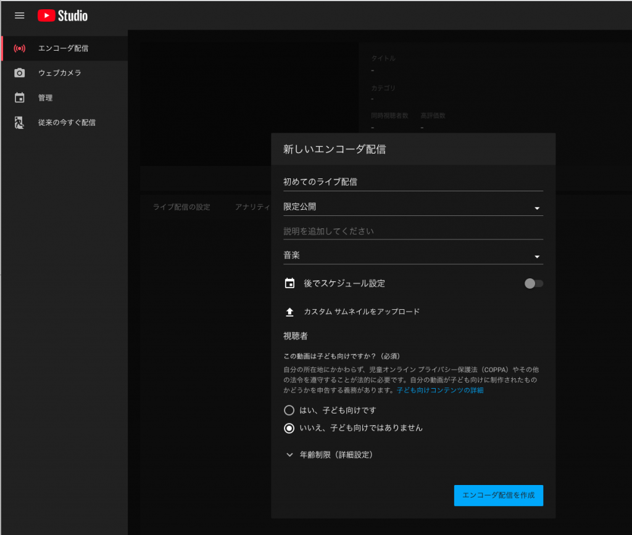The width and height of the screenshot is (632, 535).
Task: Click カスタム サムネイルをアップロード
Action: (x=362, y=312)
